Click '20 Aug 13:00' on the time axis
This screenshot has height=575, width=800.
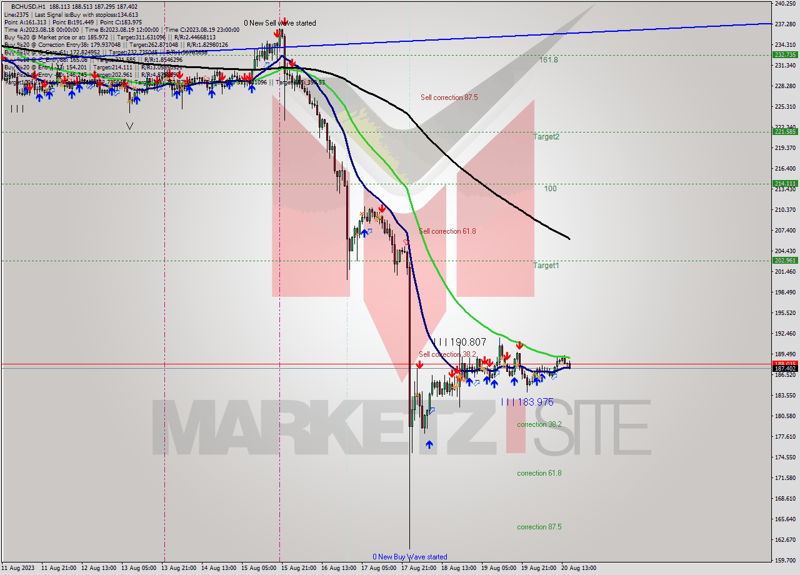coord(578,568)
